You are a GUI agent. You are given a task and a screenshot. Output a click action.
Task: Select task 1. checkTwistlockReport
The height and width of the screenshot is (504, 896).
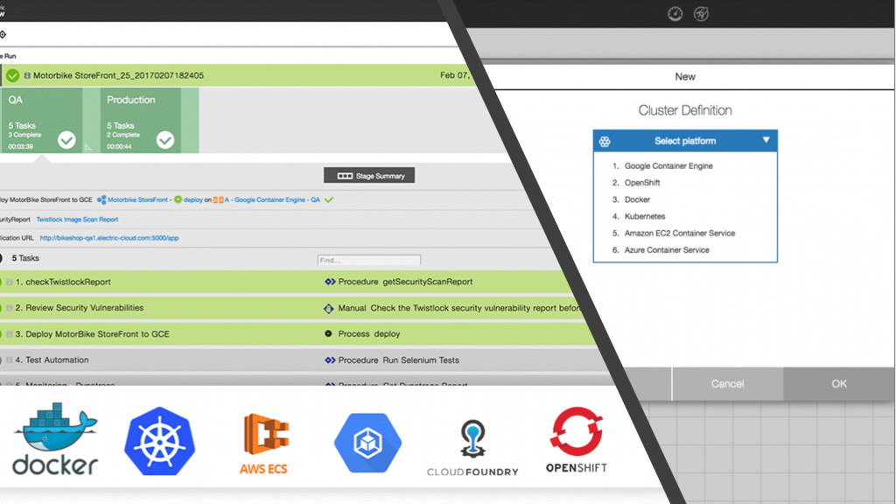[x=68, y=282]
